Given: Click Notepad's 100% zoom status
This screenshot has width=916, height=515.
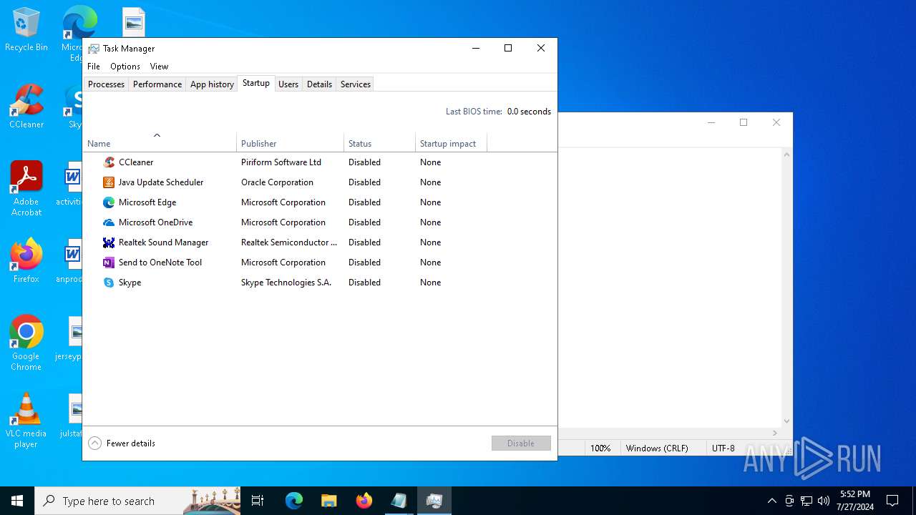Looking at the screenshot, I should [x=600, y=448].
